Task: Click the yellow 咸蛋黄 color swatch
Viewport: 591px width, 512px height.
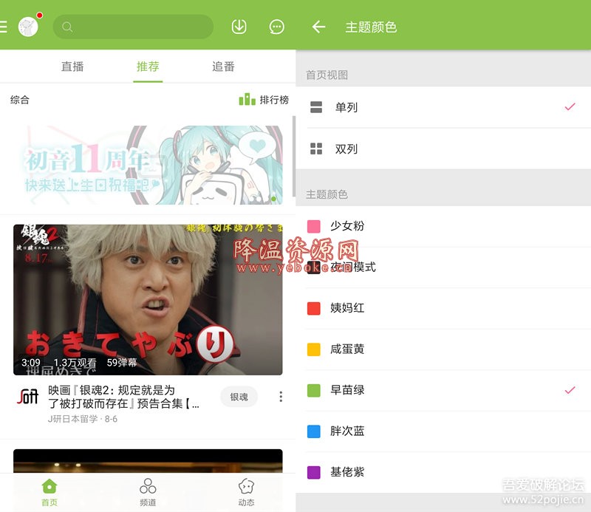Action: (x=313, y=349)
